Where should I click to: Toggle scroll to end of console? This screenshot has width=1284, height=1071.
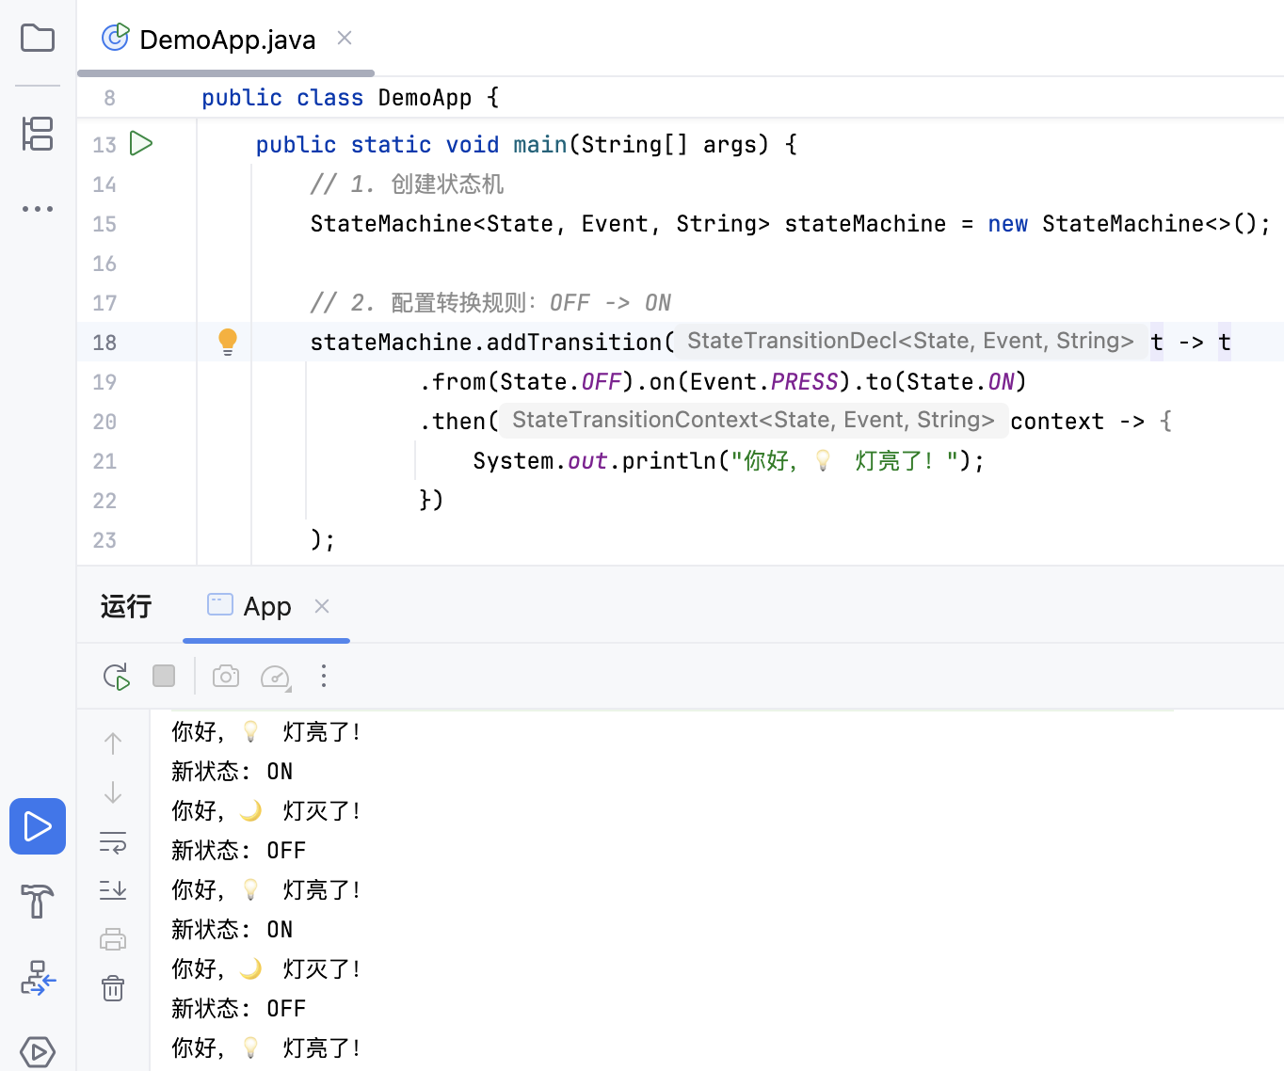113,890
